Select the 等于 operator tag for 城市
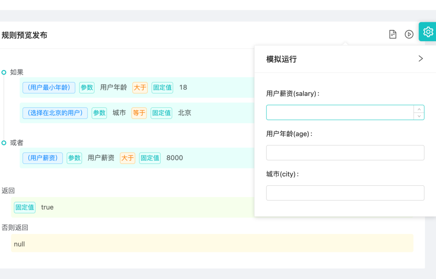The width and height of the screenshot is (436, 279). click(139, 113)
